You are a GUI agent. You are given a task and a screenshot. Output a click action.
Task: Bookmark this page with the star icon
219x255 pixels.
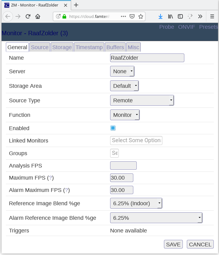tap(141, 16)
